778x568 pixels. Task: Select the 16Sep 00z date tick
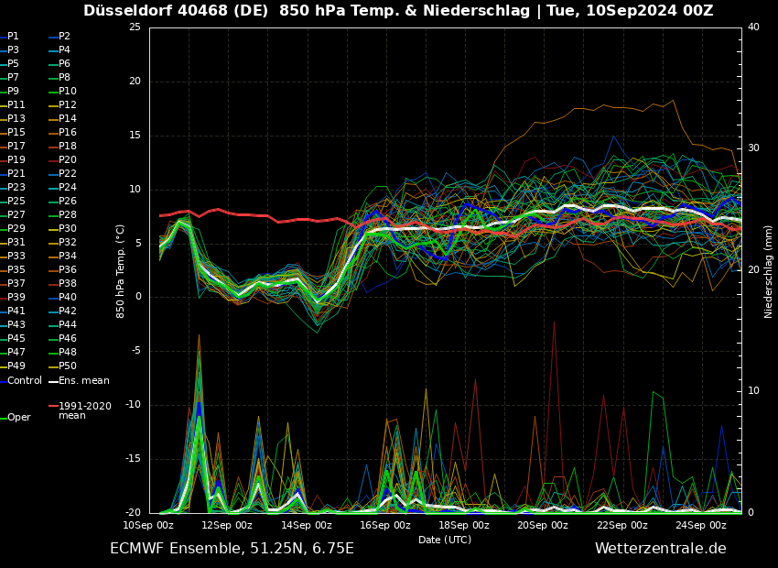(x=385, y=525)
